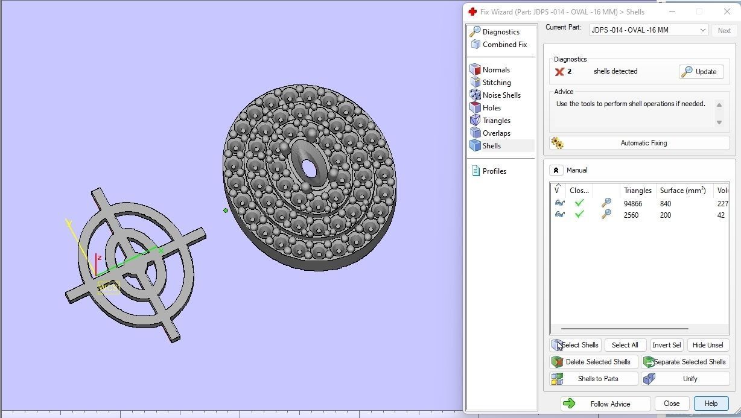Sort the shell list by Triangles column

pyautogui.click(x=637, y=190)
